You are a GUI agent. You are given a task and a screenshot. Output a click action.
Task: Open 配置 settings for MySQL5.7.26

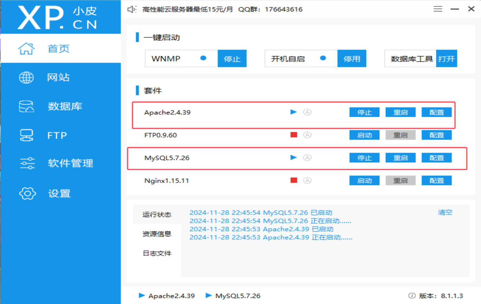pos(436,157)
